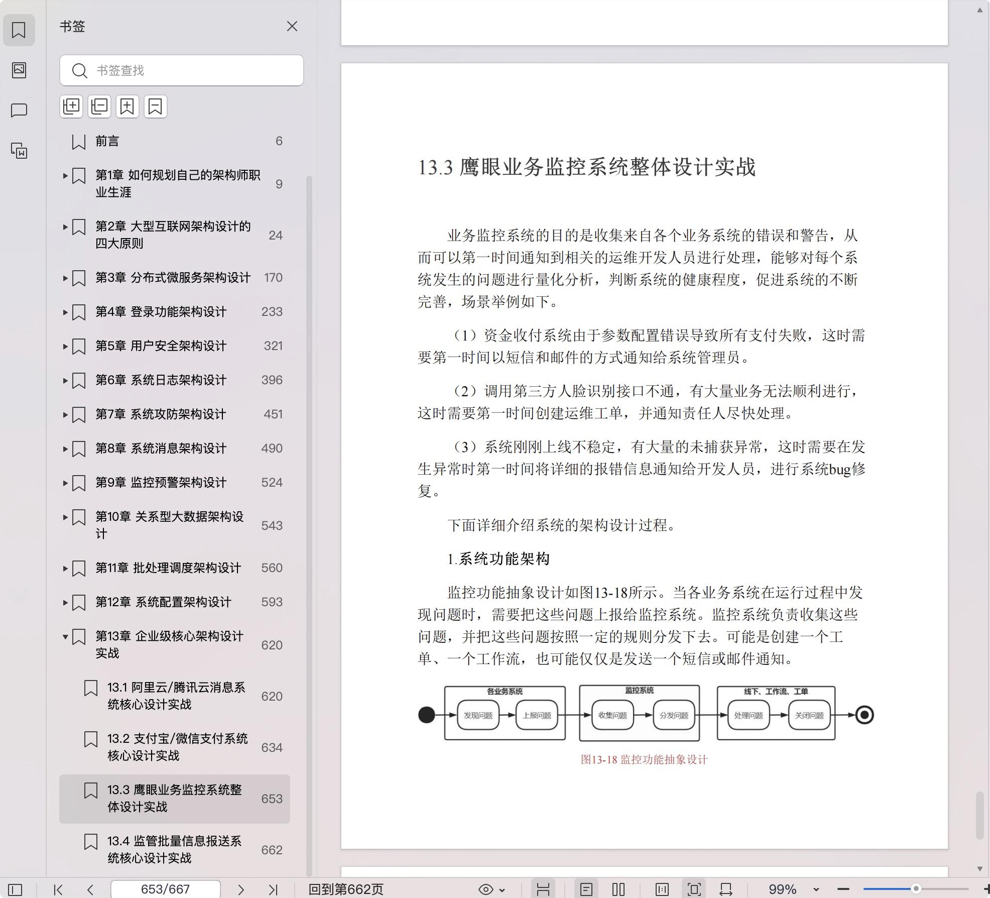Click the 图13-18 diagram image

pyautogui.click(x=646, y=713)
